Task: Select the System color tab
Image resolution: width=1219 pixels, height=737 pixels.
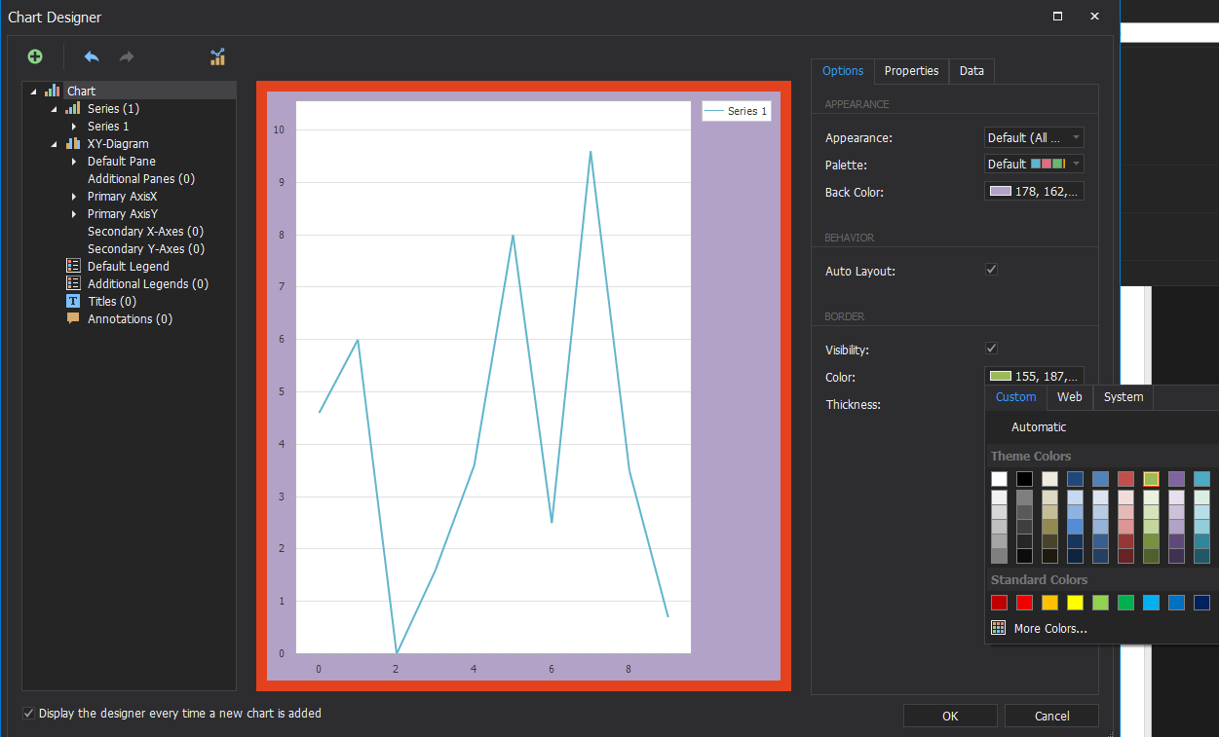Action: (x=1124, y=397)
